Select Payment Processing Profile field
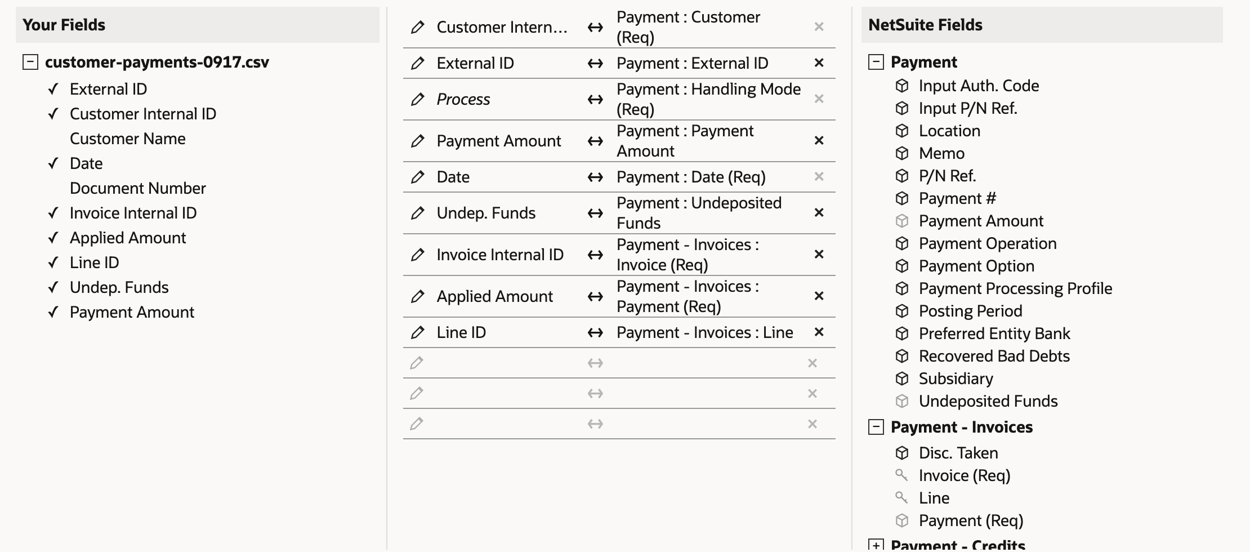 1016,288
